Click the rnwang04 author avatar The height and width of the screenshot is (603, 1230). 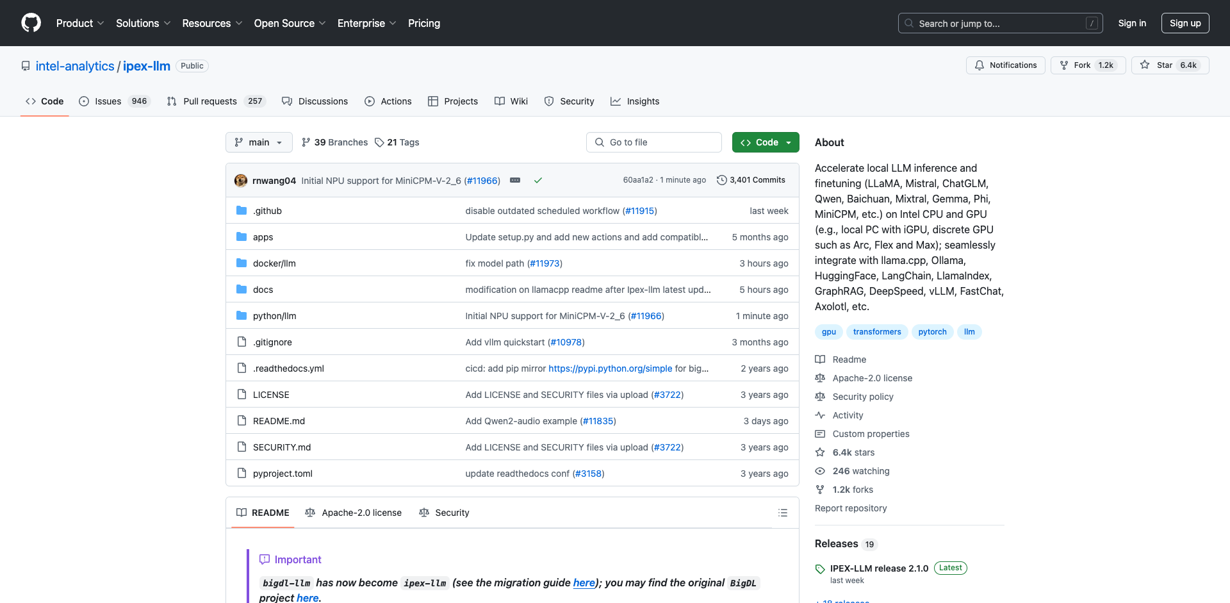click(241, 181)
